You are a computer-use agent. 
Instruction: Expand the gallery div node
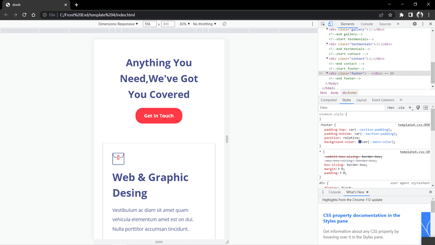[328, 29]
